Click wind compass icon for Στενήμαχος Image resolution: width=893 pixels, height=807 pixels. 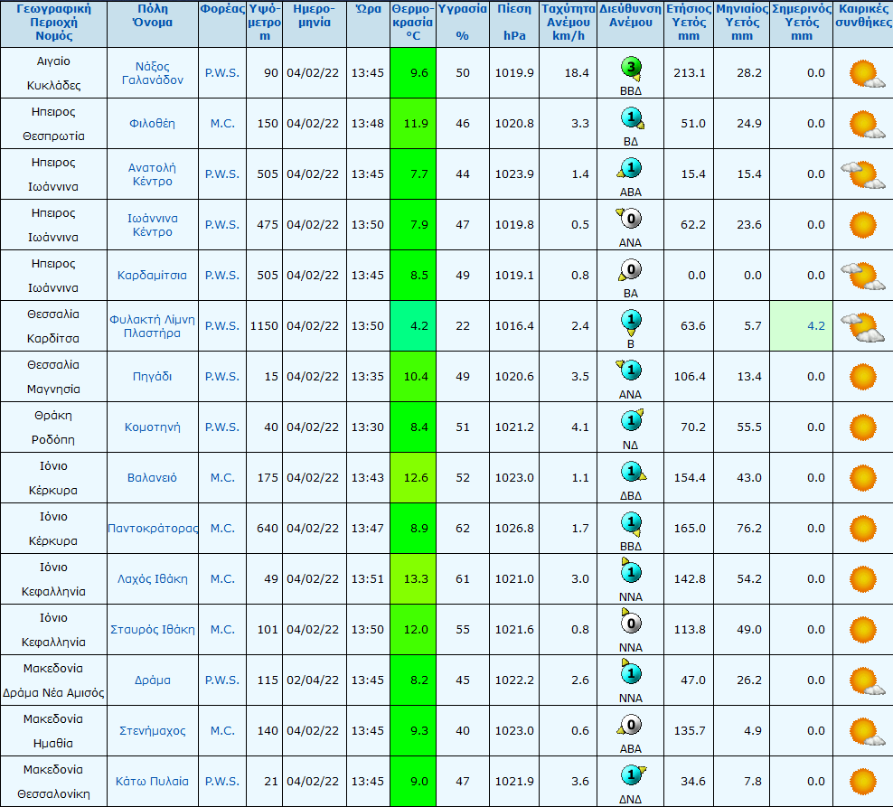(629, 726)
